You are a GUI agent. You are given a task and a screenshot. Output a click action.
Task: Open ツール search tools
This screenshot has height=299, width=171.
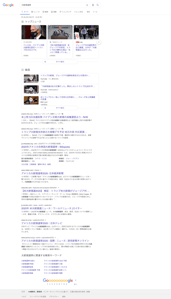pyautogui.click(x=95, y=12)
